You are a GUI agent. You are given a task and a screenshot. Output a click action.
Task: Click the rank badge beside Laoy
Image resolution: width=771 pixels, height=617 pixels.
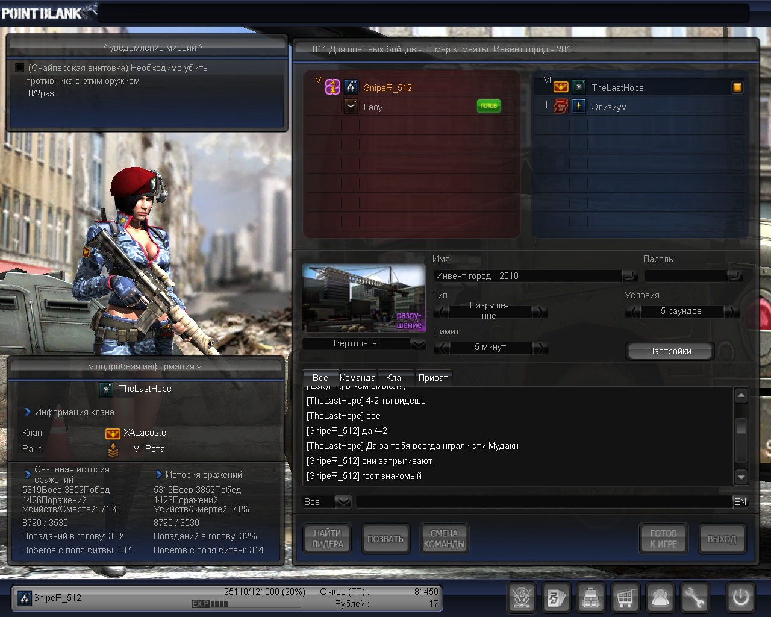tap(351, 107)
